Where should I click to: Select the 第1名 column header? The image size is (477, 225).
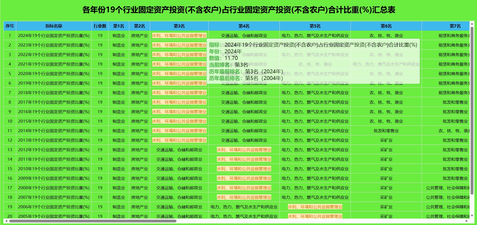pyautogui.click(x=119, y=26)
